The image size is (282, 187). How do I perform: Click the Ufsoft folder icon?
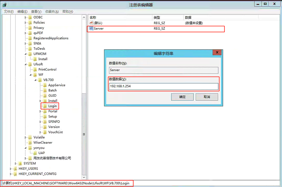coord(30,64)
